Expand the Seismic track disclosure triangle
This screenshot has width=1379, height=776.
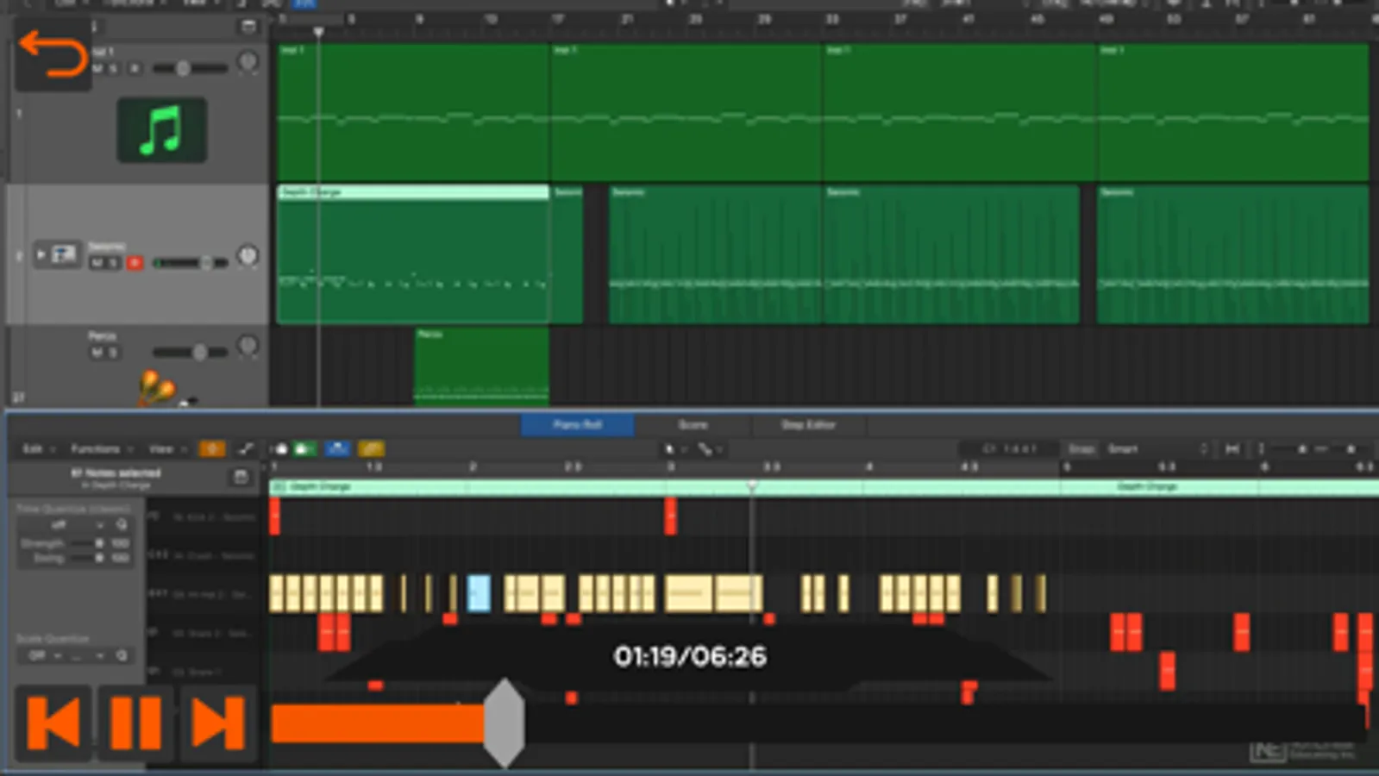point(40,254)
